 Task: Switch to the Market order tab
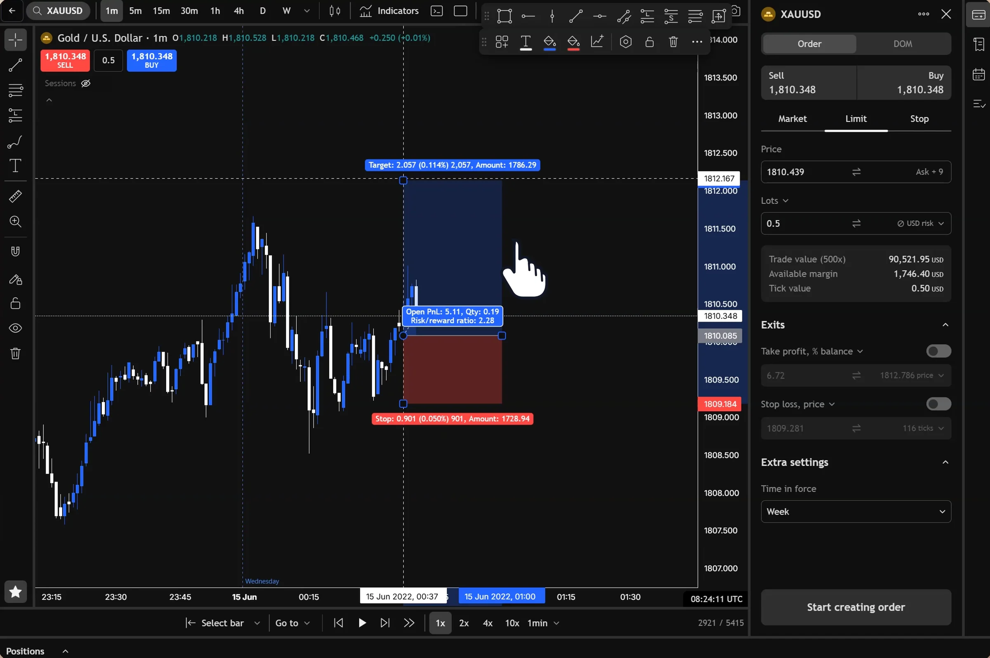coord(792,119)
